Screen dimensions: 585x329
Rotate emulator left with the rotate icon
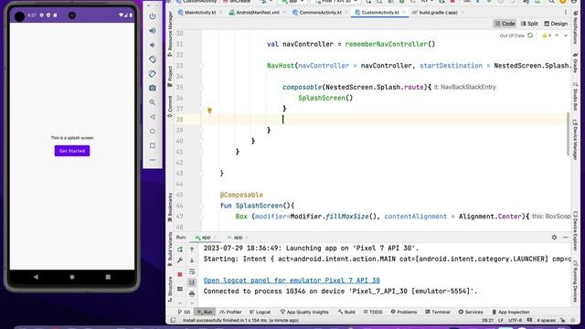[x=153, y=59]
